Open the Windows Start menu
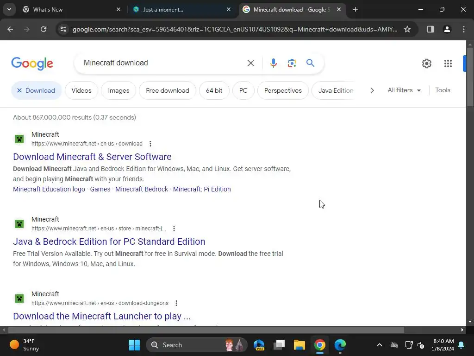The image size is (474, 356). click(x=134, y=345)
